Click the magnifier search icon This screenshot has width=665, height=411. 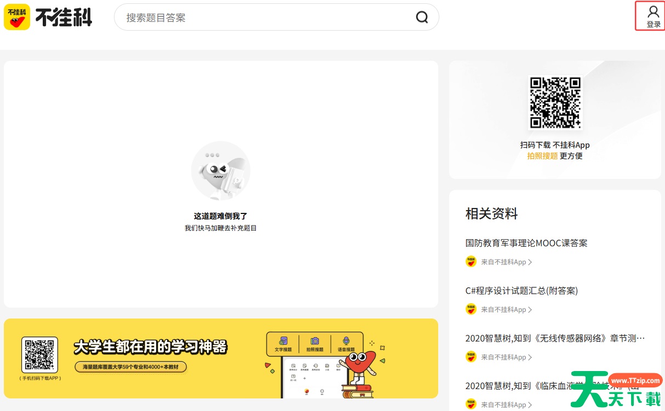click(422, 18)
